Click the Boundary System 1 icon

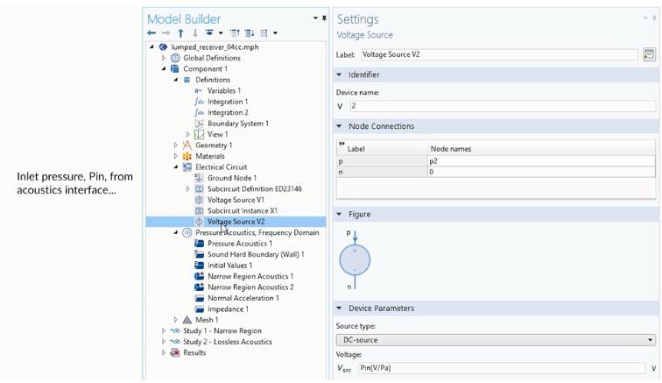tap(199, 124)
